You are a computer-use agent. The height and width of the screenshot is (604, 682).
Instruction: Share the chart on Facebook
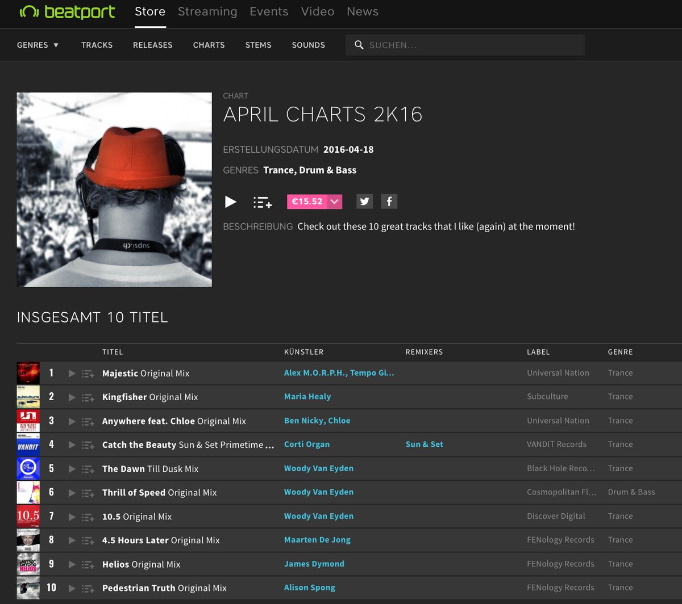pos(389,201)
